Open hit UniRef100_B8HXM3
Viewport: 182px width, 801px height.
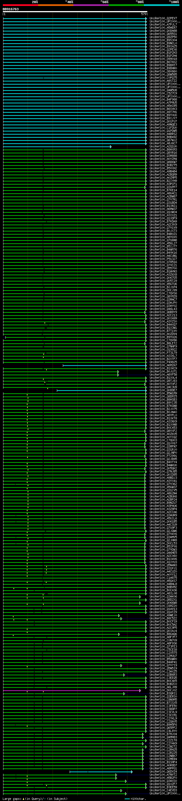163,149
